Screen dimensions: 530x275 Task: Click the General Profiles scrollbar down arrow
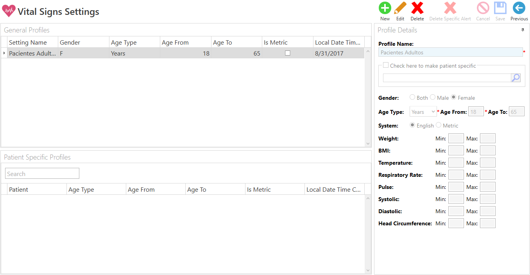tap(368, 144)
